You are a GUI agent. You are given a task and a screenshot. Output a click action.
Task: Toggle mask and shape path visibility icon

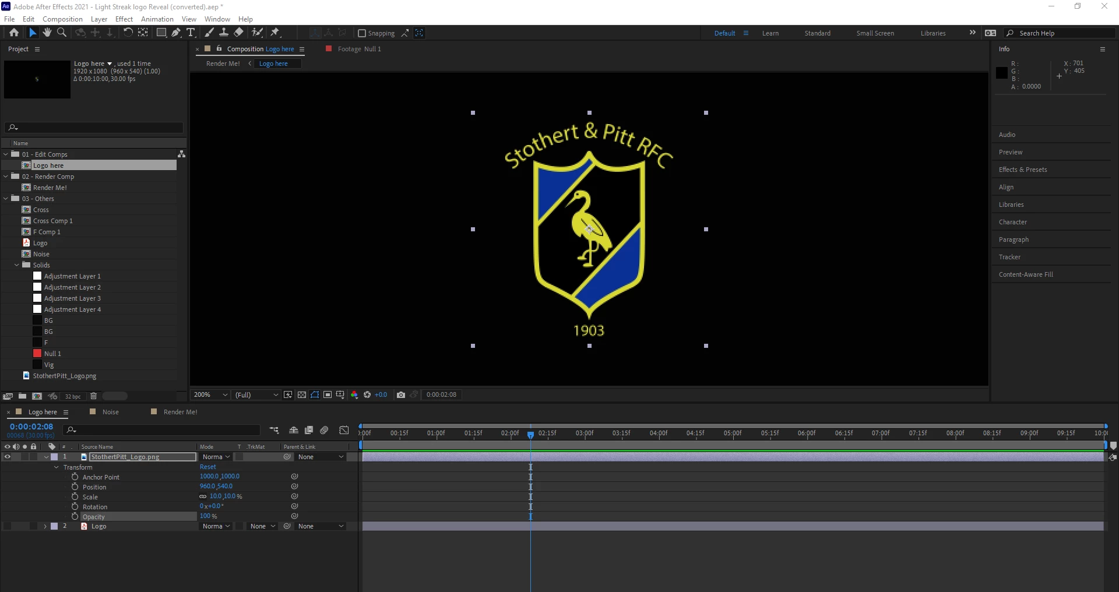pos(315,395)
